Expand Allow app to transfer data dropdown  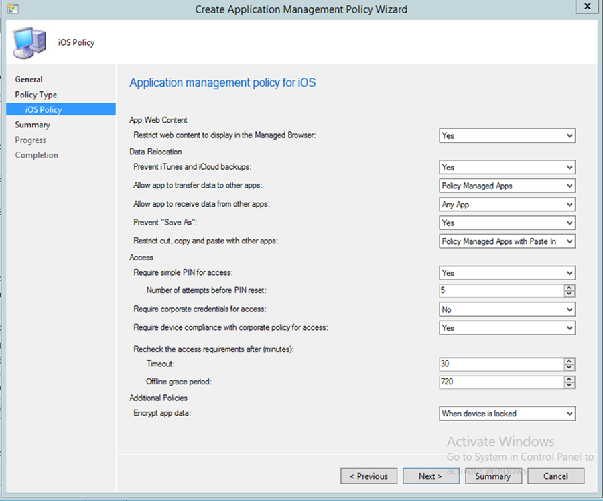point(507,186)
